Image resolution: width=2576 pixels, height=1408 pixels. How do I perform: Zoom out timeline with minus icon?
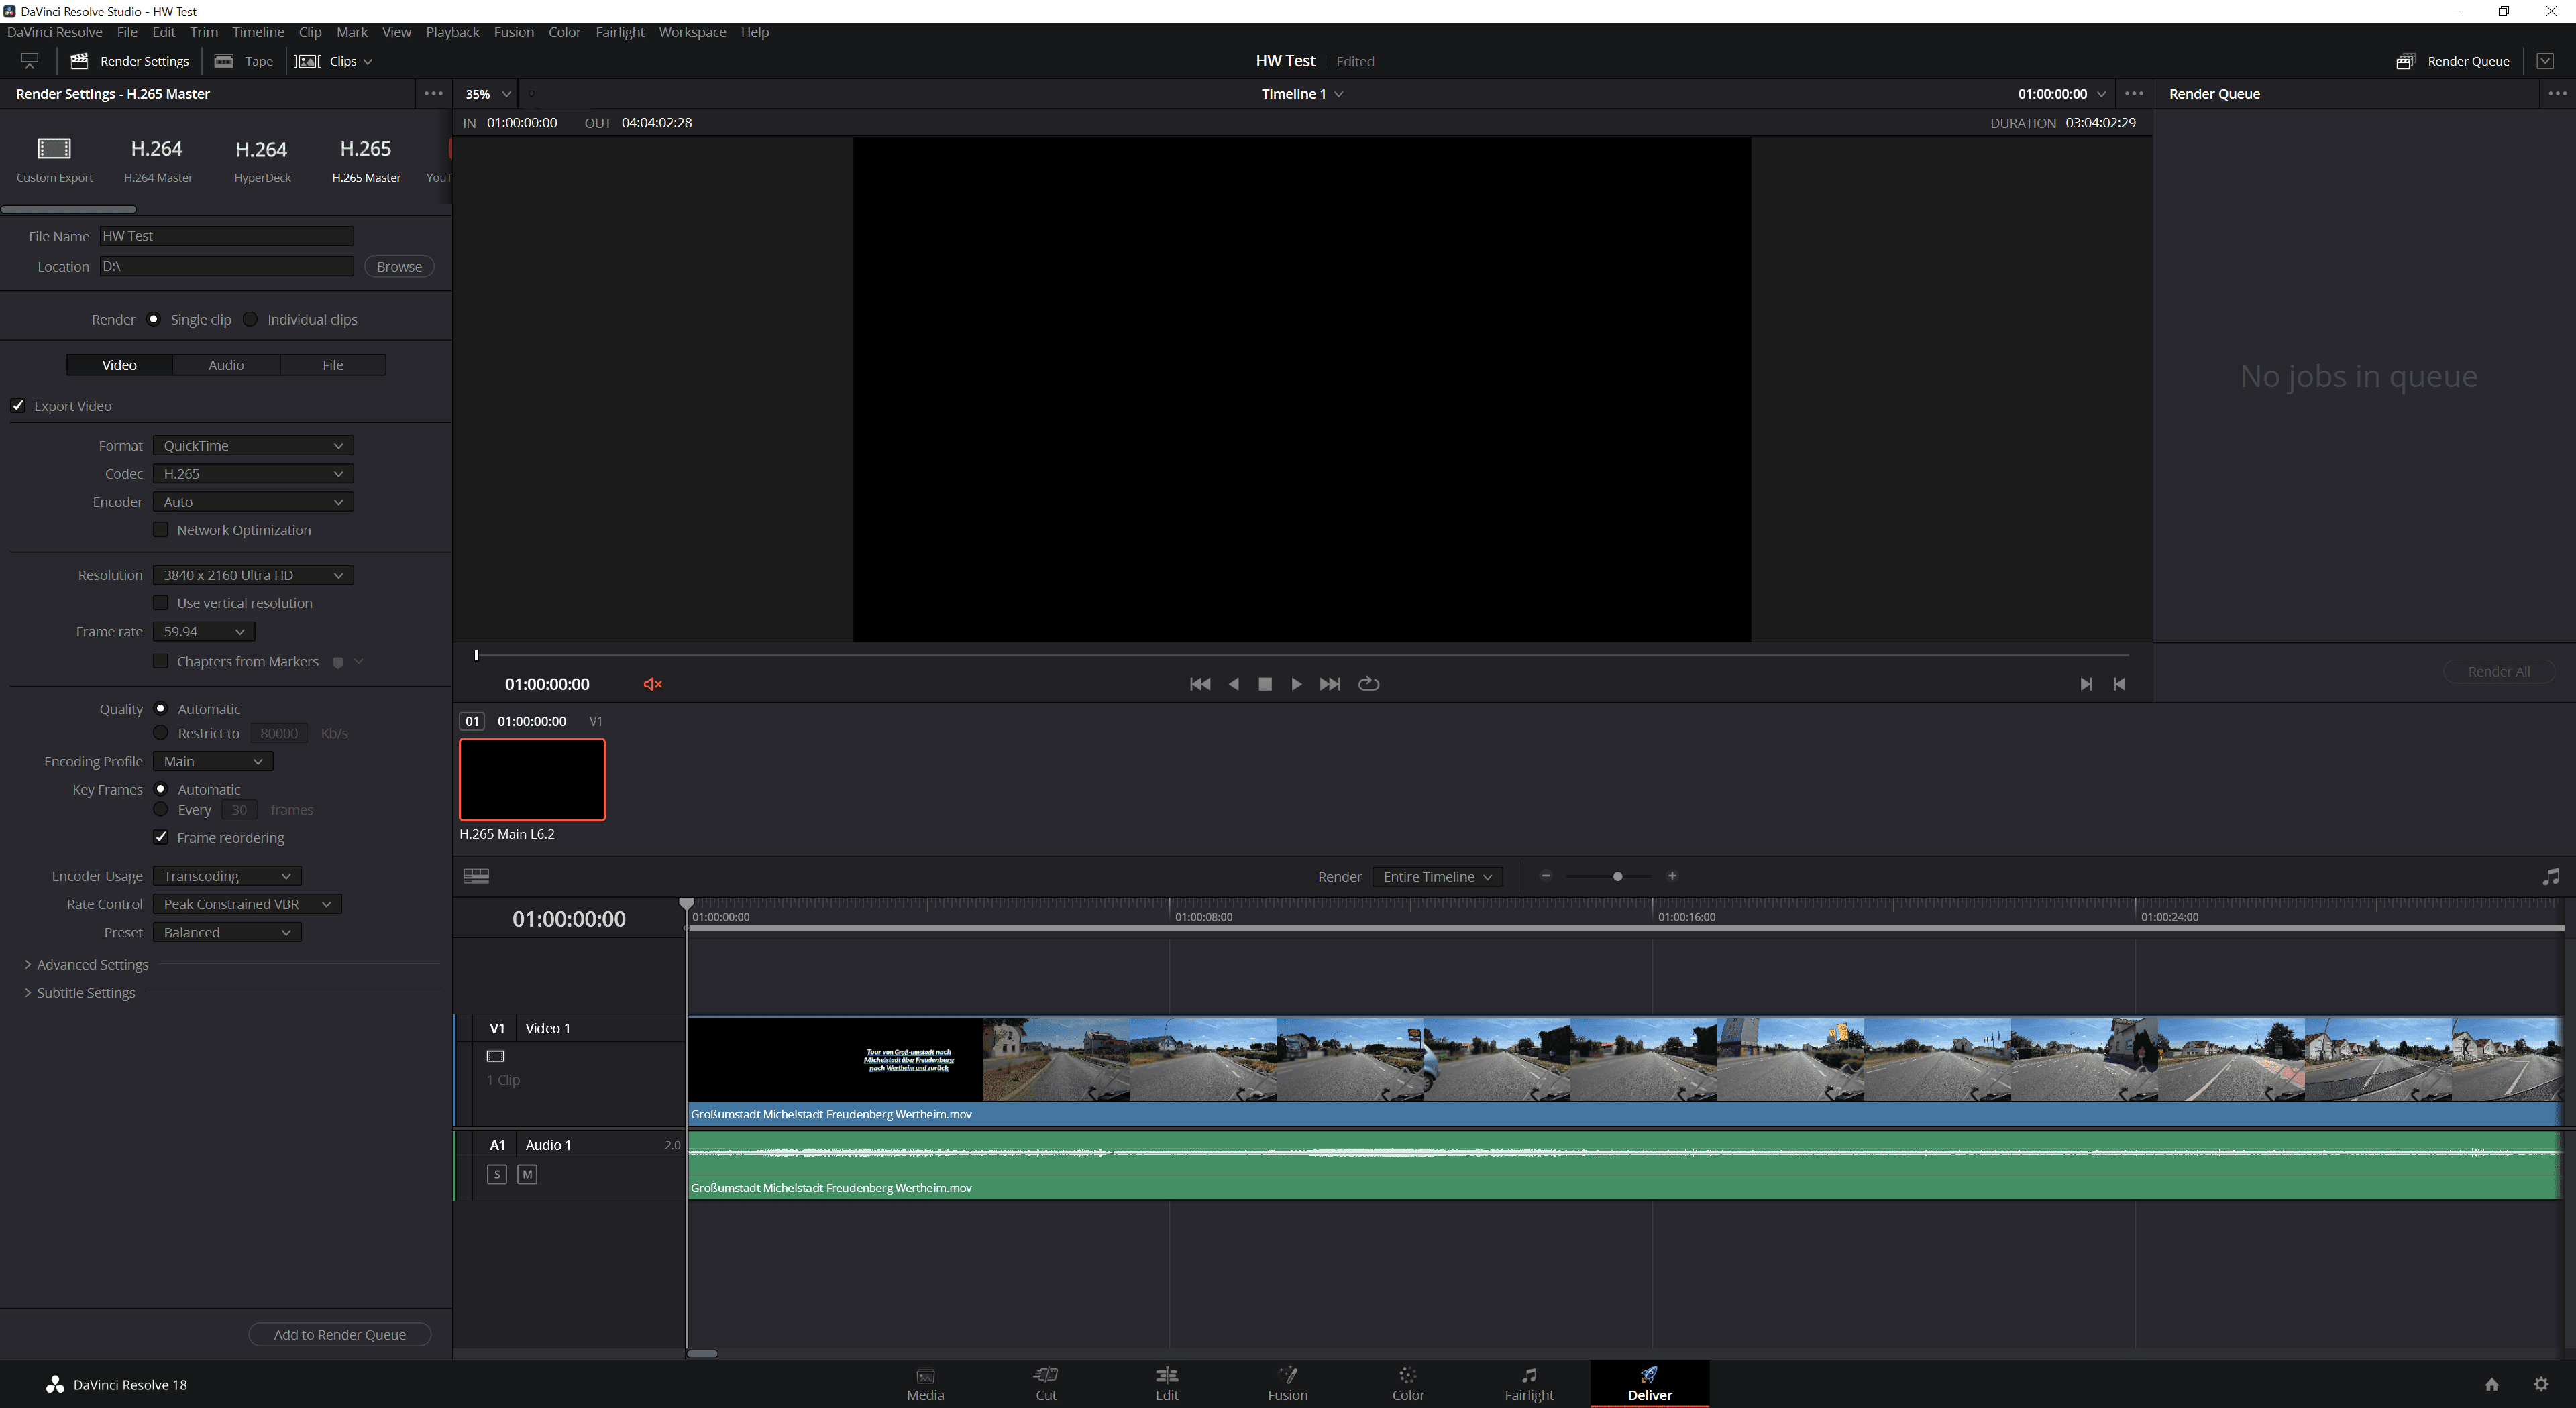1546,876
